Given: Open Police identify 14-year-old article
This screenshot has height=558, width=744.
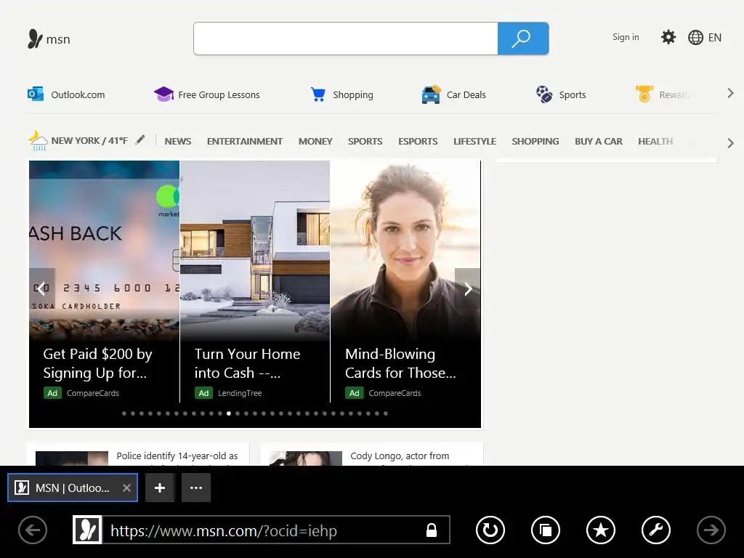Looking at the screenshot, I should (x=177, y=456).
